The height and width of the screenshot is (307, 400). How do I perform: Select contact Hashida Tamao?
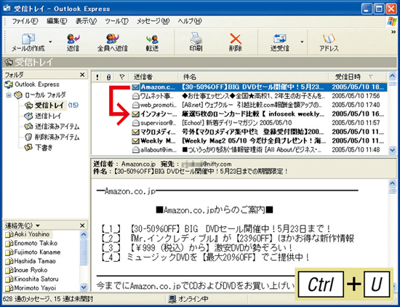31,261
